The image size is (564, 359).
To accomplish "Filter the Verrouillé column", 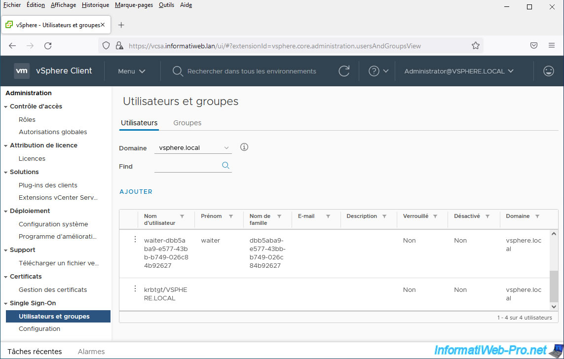I will point(435,216).
